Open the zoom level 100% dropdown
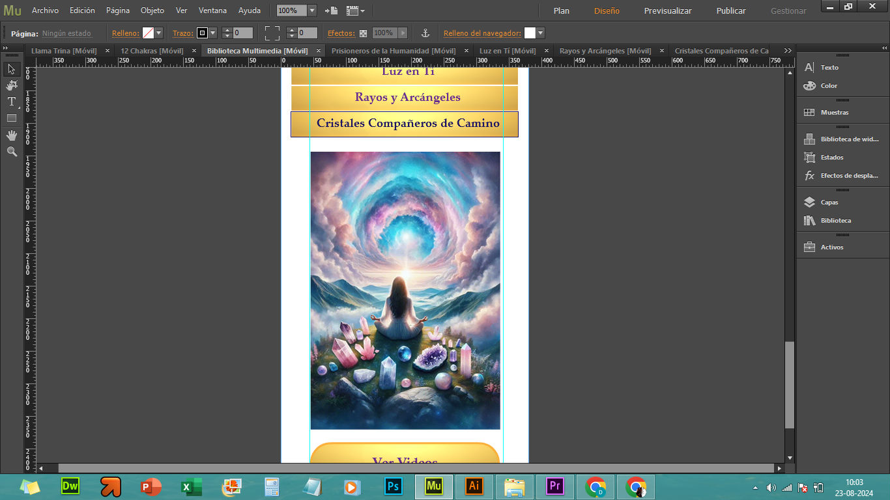This screenshot has width=890, height=500. point(311,11)
